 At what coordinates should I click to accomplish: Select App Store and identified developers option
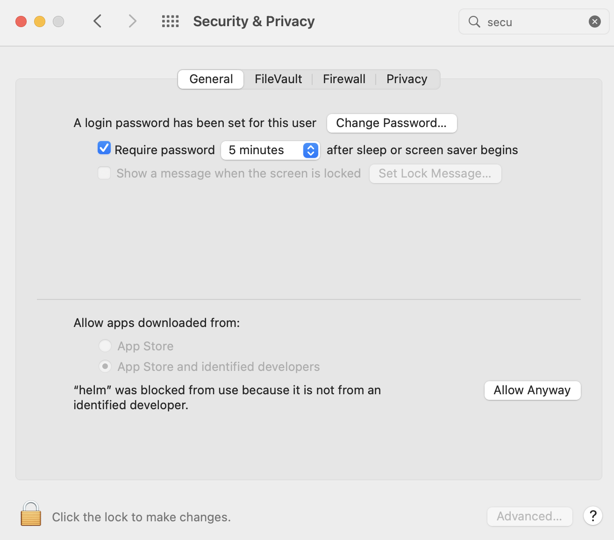[105, 366]
